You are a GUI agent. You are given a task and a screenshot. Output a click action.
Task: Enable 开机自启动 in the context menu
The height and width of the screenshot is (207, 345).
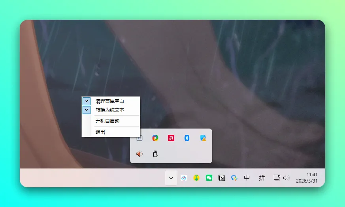click(x=111, y=121)
